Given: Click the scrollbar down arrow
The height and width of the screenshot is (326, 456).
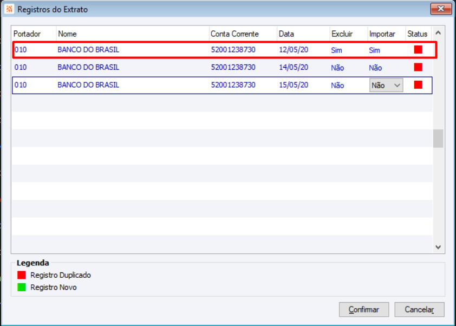Looking at the screenshot, I should point(438,247).
